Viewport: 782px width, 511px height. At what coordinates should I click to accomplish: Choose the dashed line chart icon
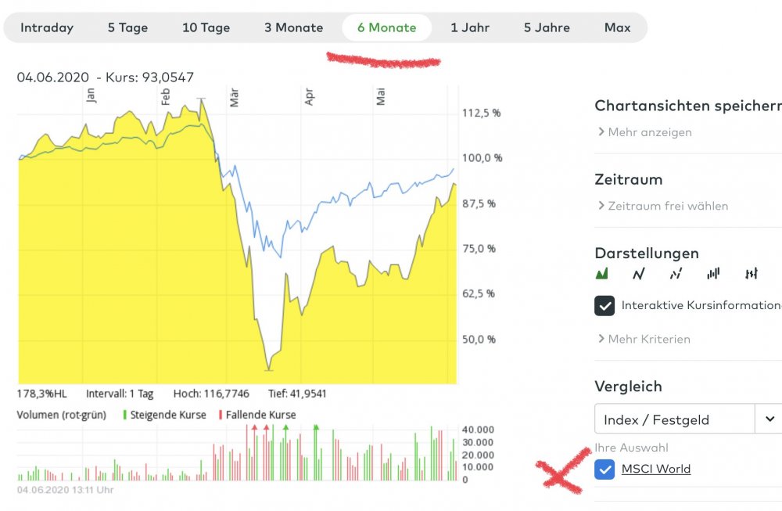click(676, 274)
